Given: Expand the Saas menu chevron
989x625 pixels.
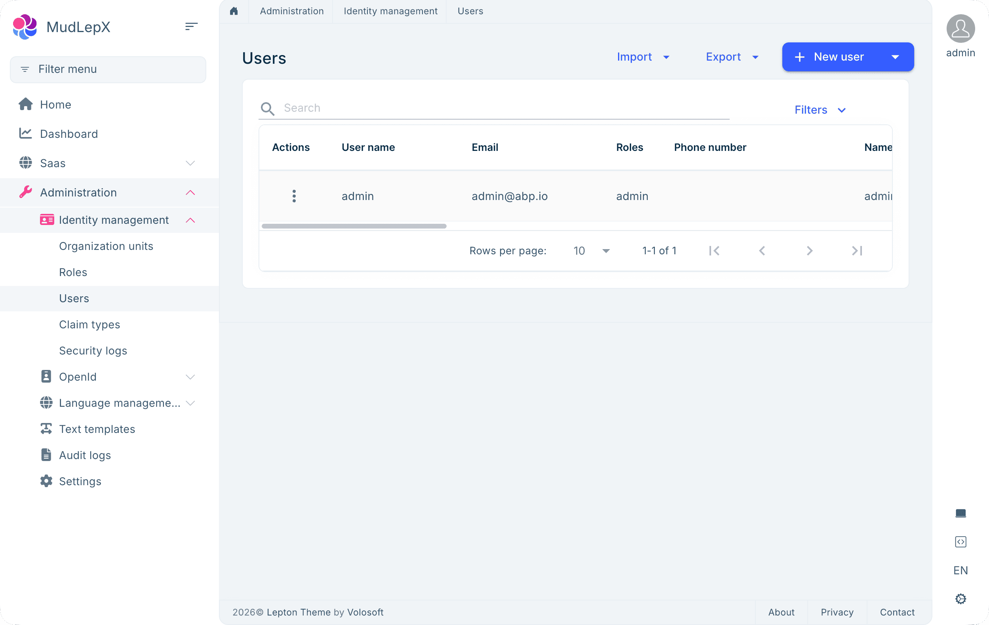Looking at the screenshot, I should pyautogui.click(x=190, y=163).
